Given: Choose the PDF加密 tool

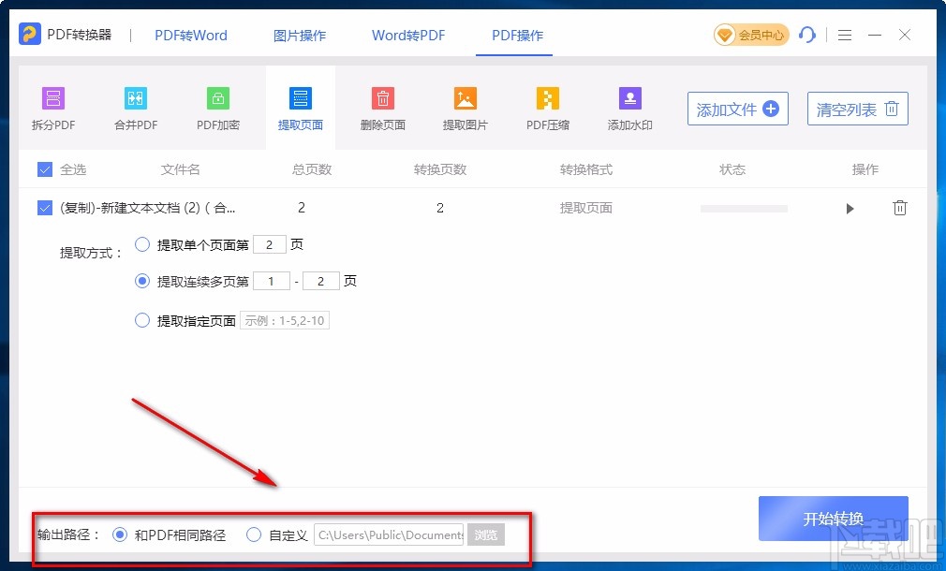Looking at the screenshot, I should (217, 106).
